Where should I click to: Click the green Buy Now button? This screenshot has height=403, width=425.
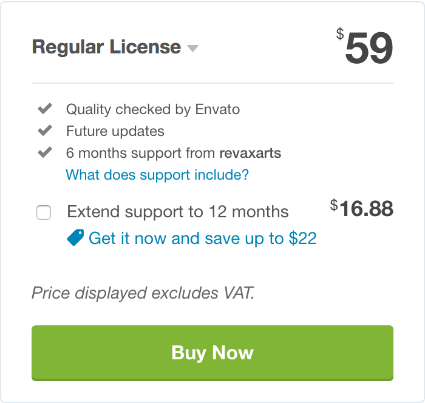click(212, 353)
